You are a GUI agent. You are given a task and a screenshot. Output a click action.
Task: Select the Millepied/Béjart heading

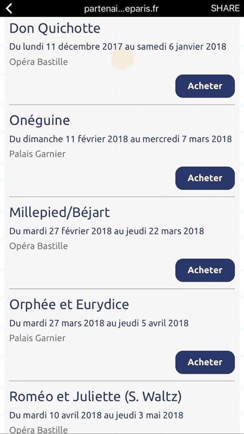coord(60,212)
